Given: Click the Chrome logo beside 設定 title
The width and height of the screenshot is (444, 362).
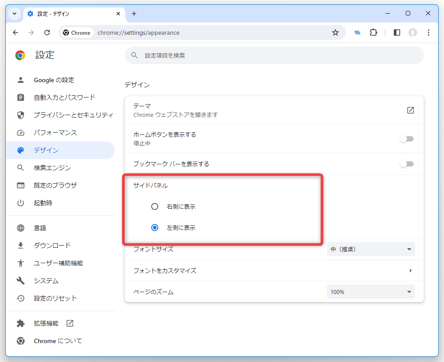Looking at the screenshot, I should tap(20, 55).
